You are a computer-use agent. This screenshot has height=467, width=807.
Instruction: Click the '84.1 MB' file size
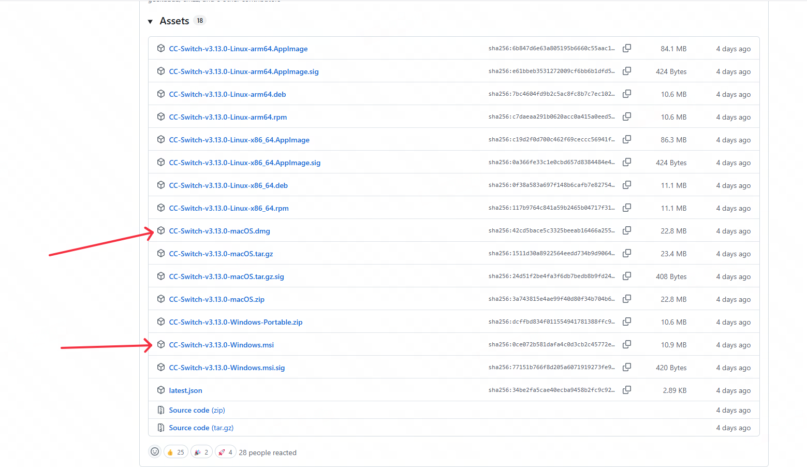[x=673, y=49]
